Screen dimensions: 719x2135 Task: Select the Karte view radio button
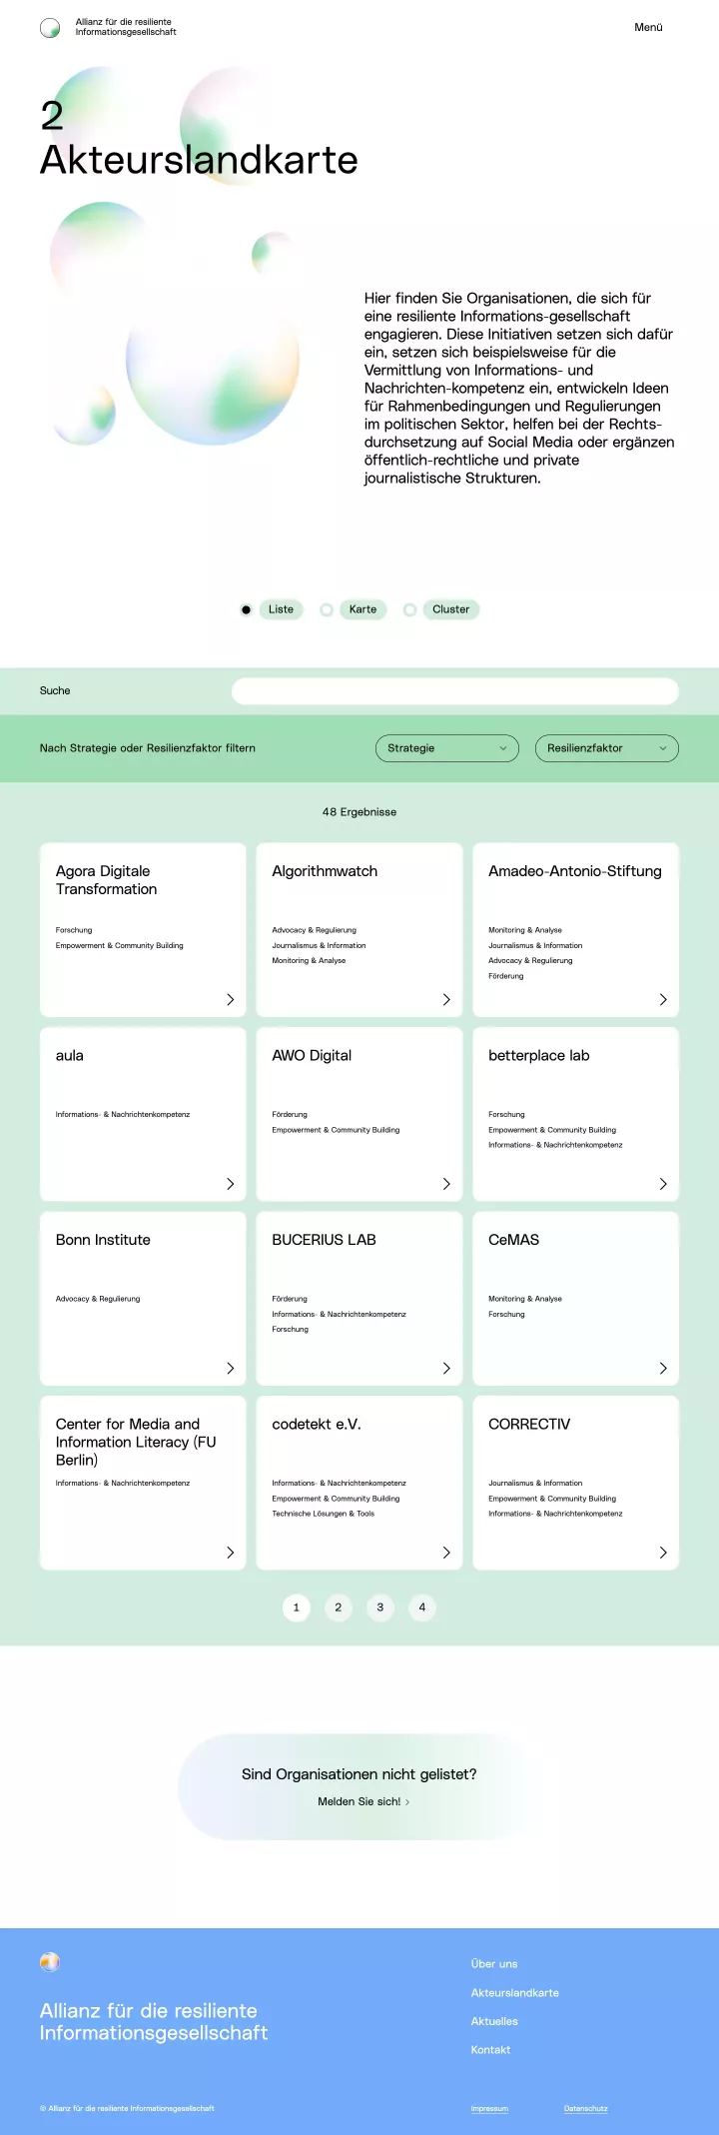point(327,609)
